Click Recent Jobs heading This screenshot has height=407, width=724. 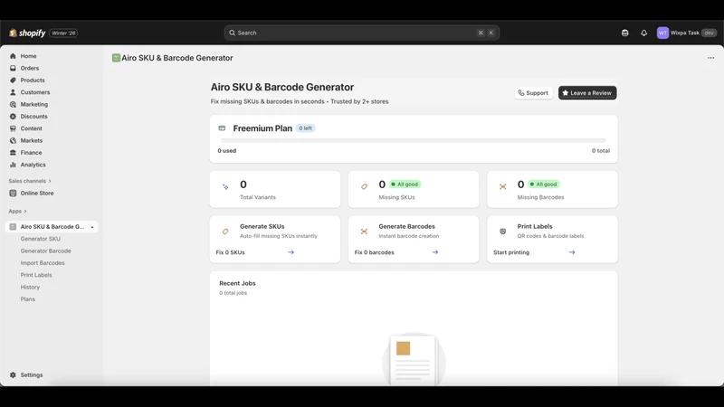click(x=237, y=283)
